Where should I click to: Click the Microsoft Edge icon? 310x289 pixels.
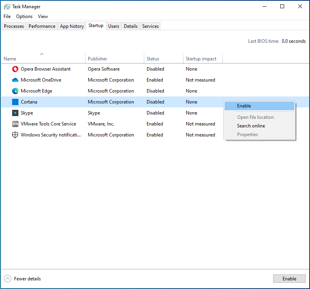(x=15, y=91)
